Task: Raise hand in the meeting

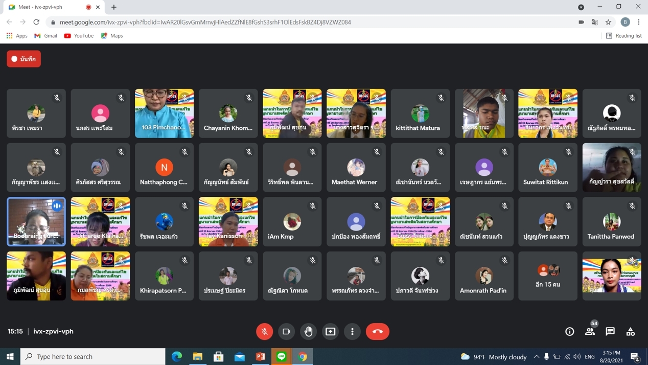Action: 309,331
